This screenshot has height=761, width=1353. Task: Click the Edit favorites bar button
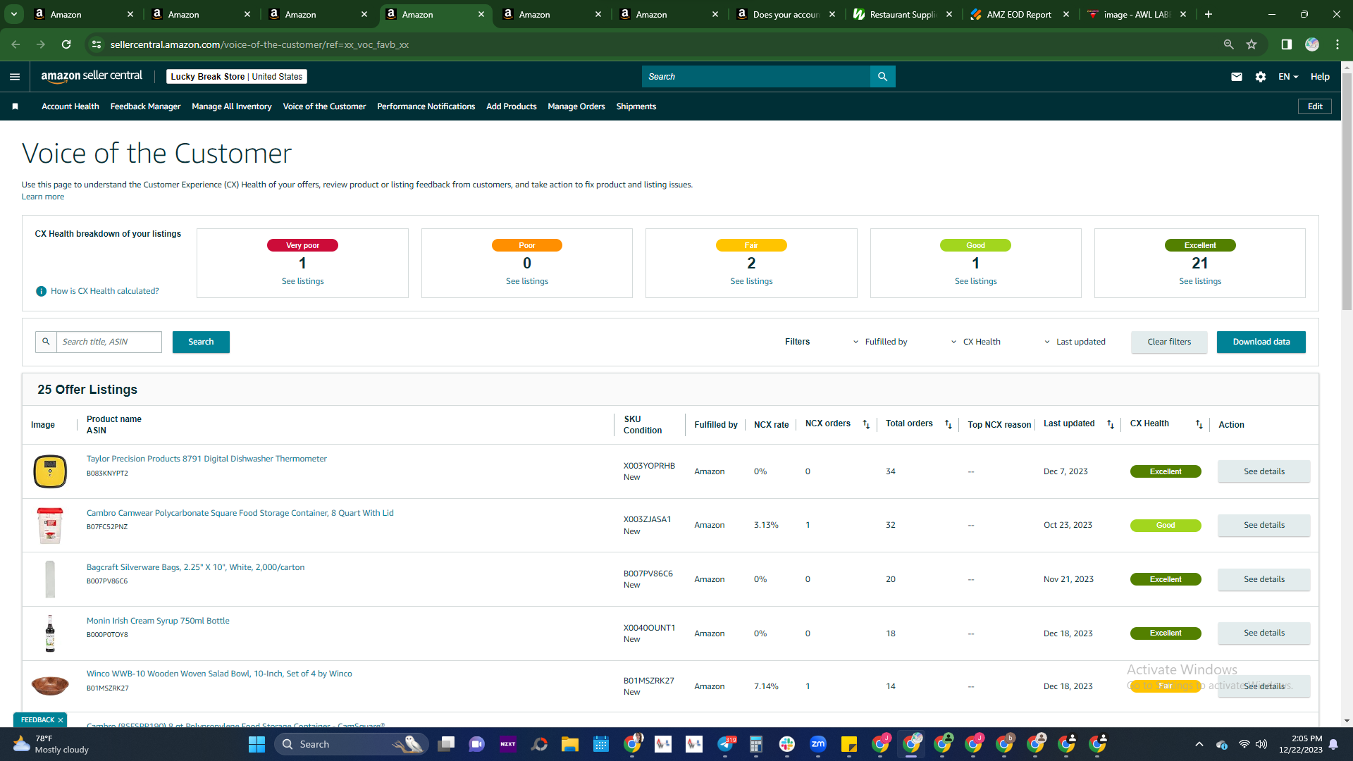point(1315,106)
